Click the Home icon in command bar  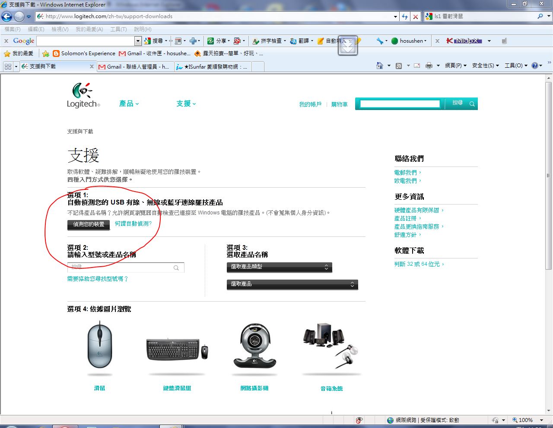pyautogui.click(x=380, y=66)
